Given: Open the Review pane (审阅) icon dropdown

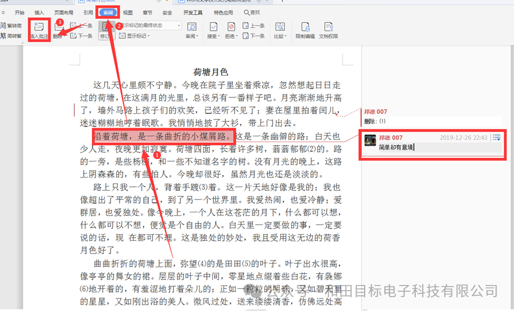Looking at the screenshot, I should coord(192,30).
